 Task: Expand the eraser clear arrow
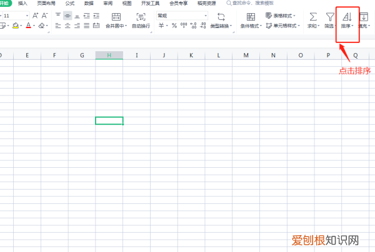point(47,26)
